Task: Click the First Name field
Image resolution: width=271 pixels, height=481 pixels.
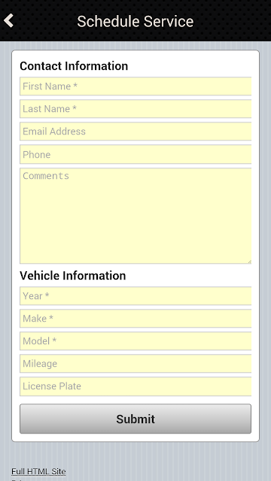Action: (135, 86)
